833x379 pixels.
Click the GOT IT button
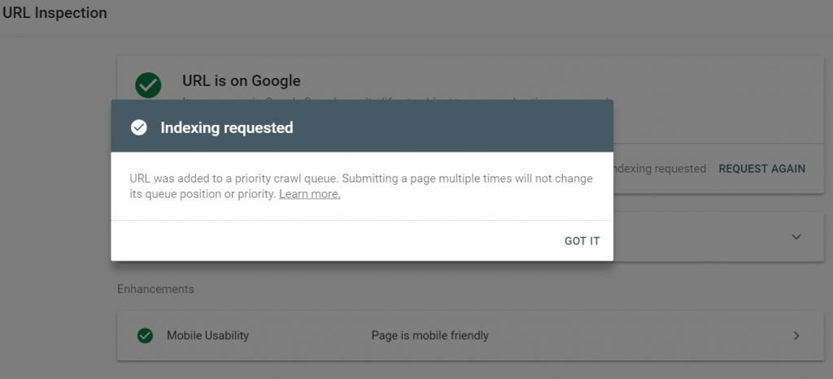tap(582, 241)
